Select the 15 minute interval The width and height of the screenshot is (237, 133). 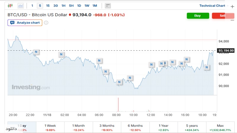point(48,6)
